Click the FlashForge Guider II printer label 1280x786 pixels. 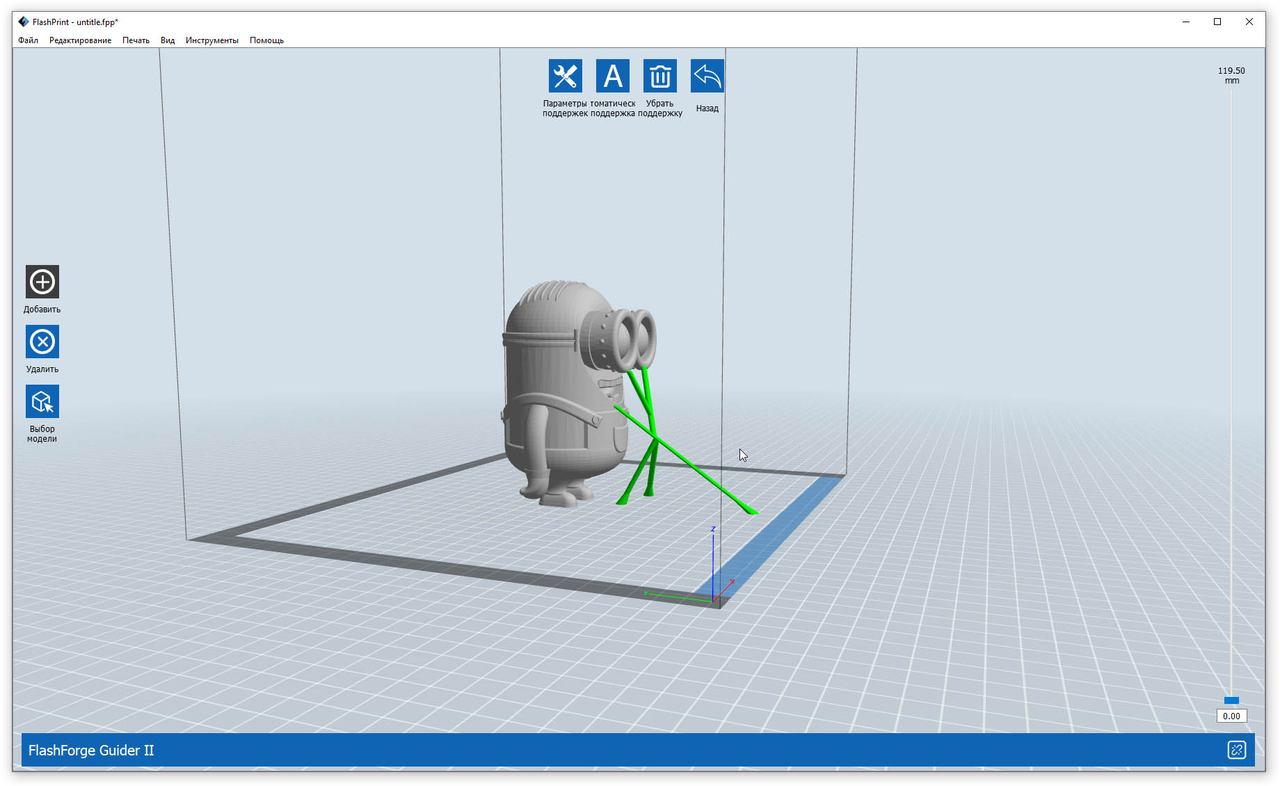click(x=91, y=750)
